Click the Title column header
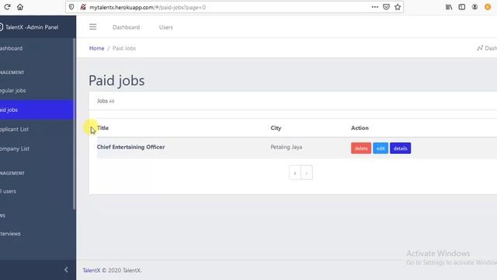The image size is (497, 280). tap(103, 128)
